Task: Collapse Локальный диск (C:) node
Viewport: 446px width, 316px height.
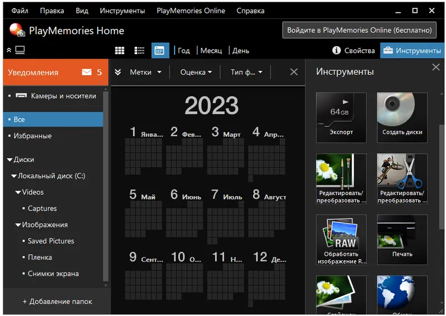Action: (14, 176)
